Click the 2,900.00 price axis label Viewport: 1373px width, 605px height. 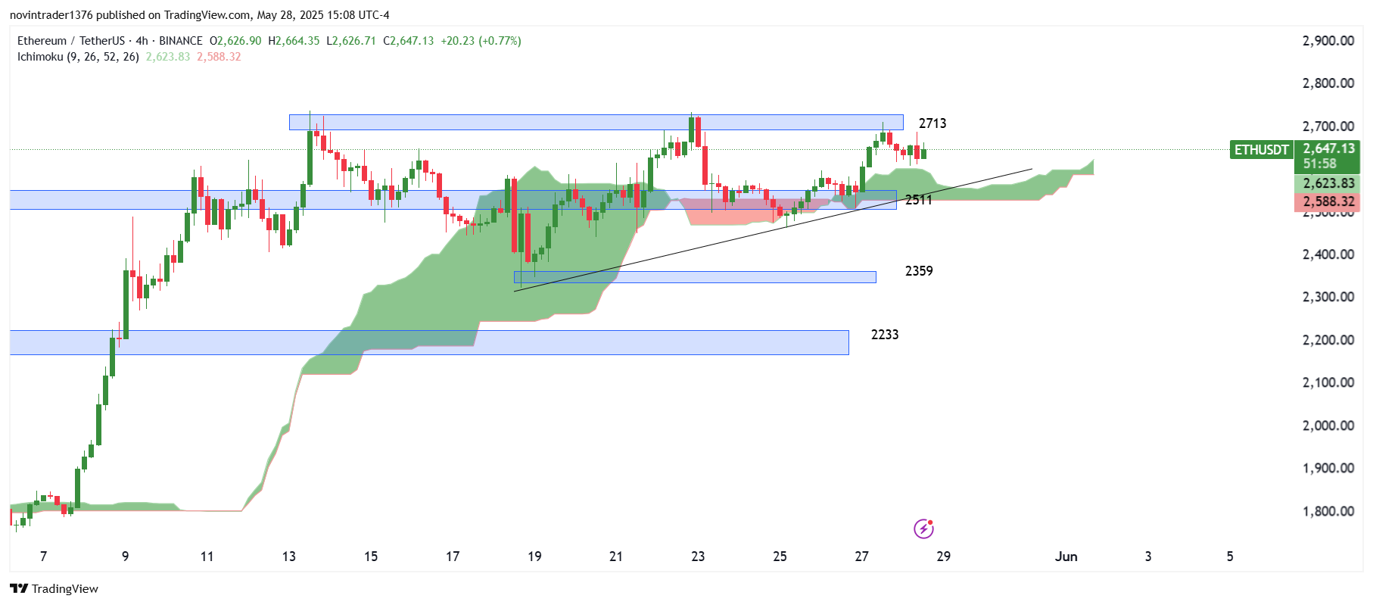pos(1328,41)
